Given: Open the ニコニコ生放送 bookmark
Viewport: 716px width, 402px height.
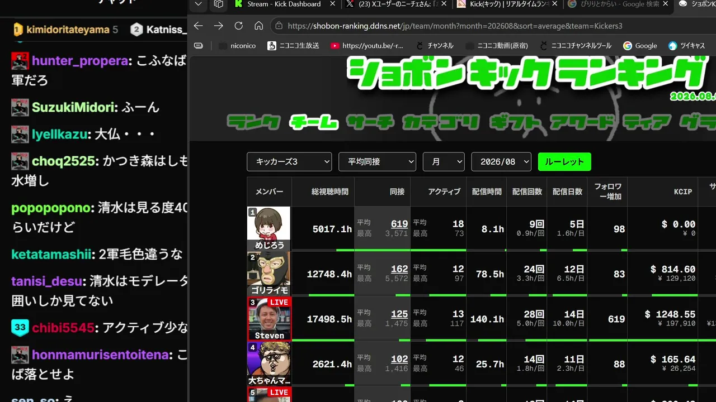Looking at the screenshot, I should pos(293,46).
